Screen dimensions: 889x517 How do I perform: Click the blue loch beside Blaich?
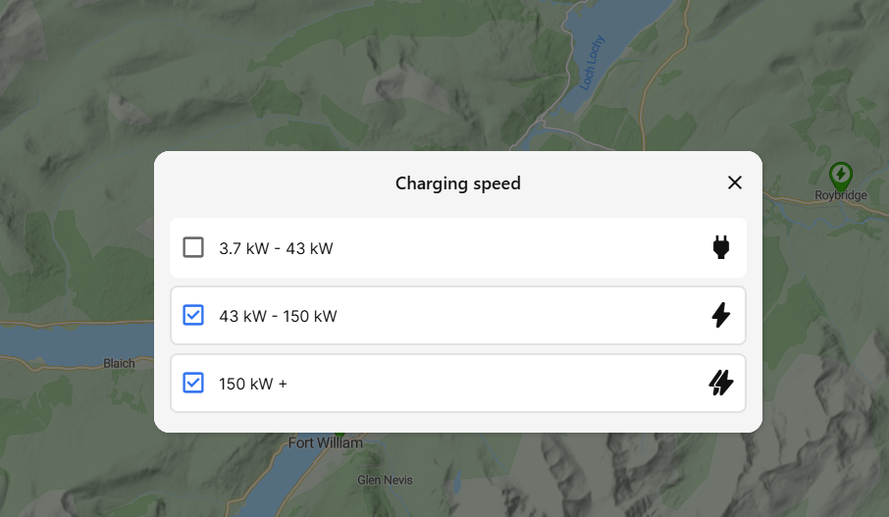pos(74,344)
